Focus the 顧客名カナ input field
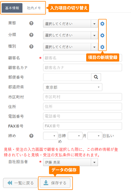The width and height of the screenshot is (131, 192). [x=83, y=68]
